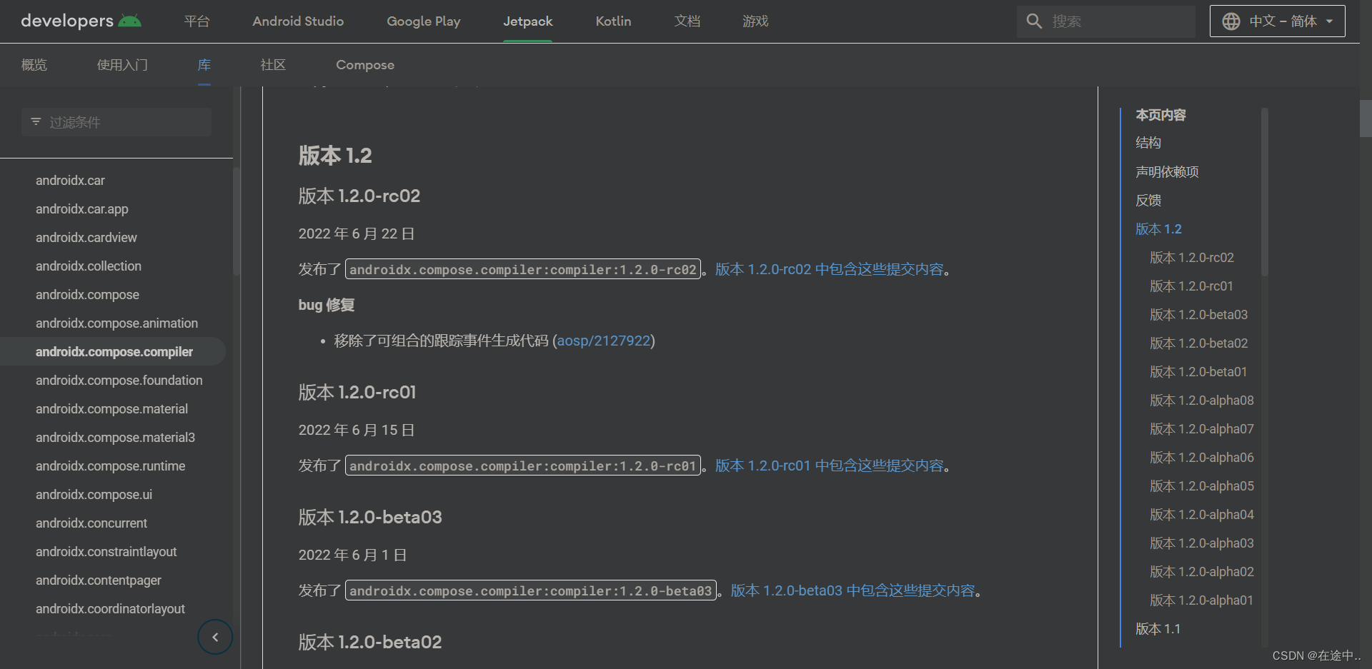Open androidx.compose in sidebar
The height and width of the screenshot is (669, 1372).
87,295
